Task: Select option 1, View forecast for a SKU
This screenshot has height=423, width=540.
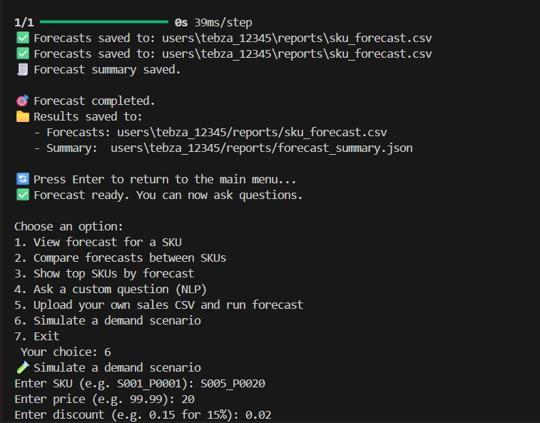Action: pos(98,243)
